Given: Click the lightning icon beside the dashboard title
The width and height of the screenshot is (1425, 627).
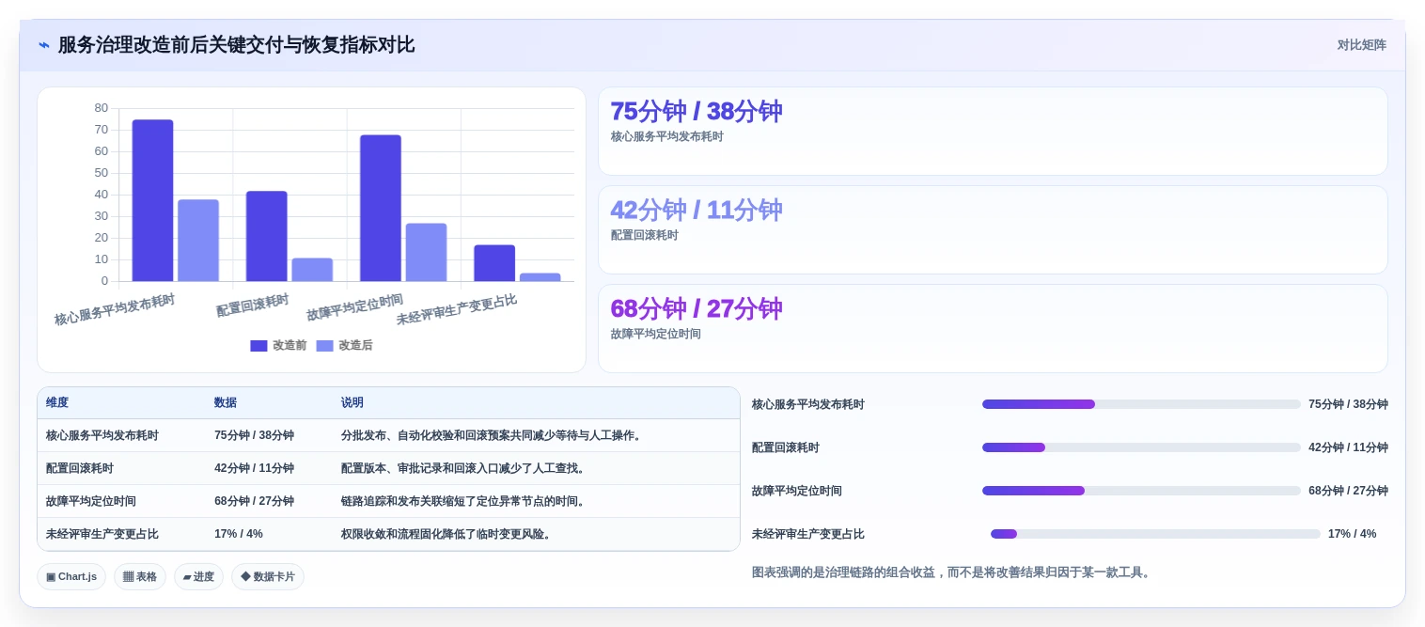Looking at the screenshot, I should click(x=44, y=45).
